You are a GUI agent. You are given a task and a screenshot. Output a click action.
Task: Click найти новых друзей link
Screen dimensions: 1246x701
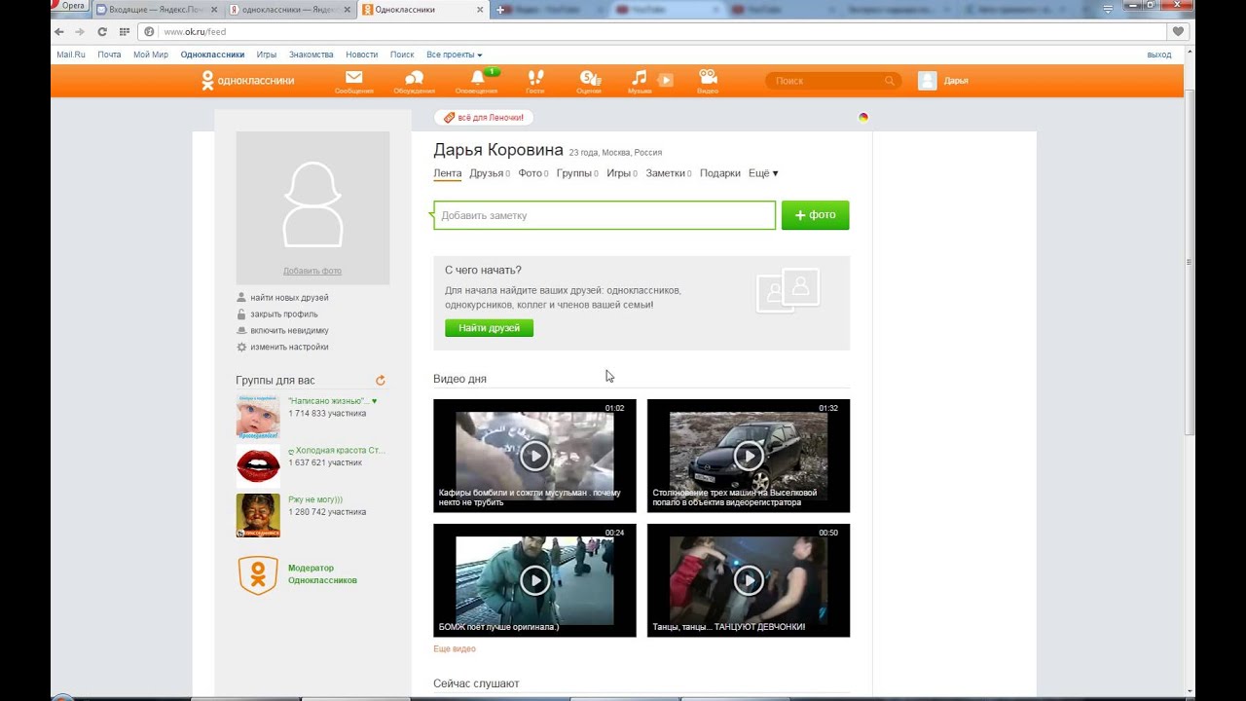pos(289,298)
